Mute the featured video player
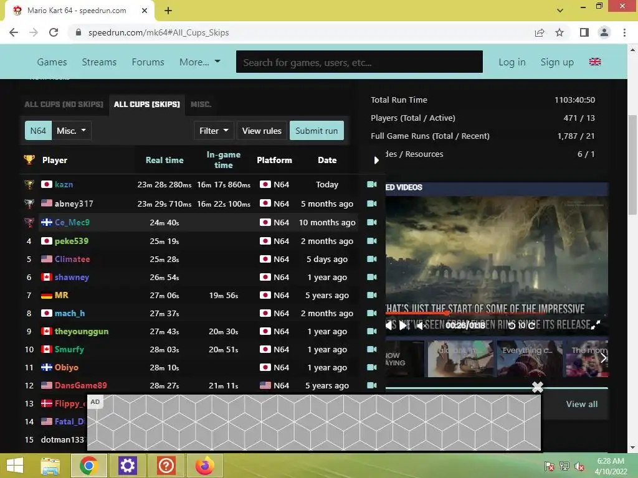638x478 pixels. (422, 326)
